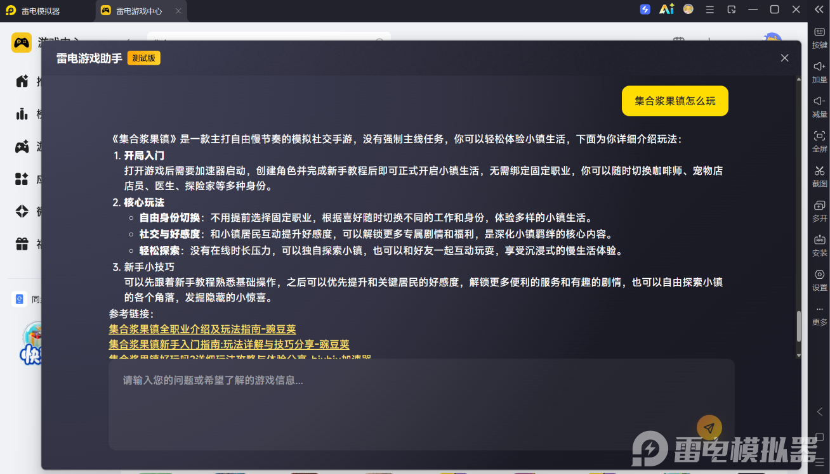Click the blue sync icon in left panel
The image size is (830, 474).
(19, 299)
